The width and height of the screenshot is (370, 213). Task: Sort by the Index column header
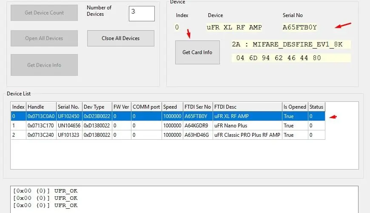pos(18,107)
